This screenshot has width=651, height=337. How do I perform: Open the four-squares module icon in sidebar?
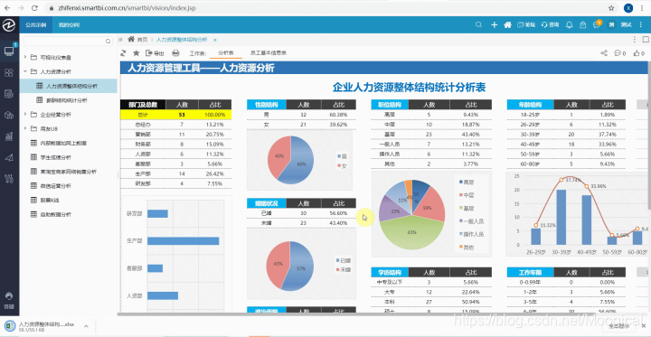click(x=9, y=72)
